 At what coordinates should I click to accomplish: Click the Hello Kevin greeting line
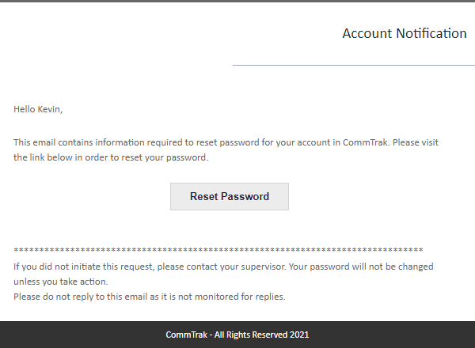tap(38, 109)
